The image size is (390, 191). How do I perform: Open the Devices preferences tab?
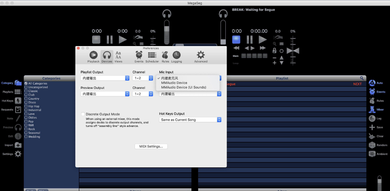pos(107,57)
